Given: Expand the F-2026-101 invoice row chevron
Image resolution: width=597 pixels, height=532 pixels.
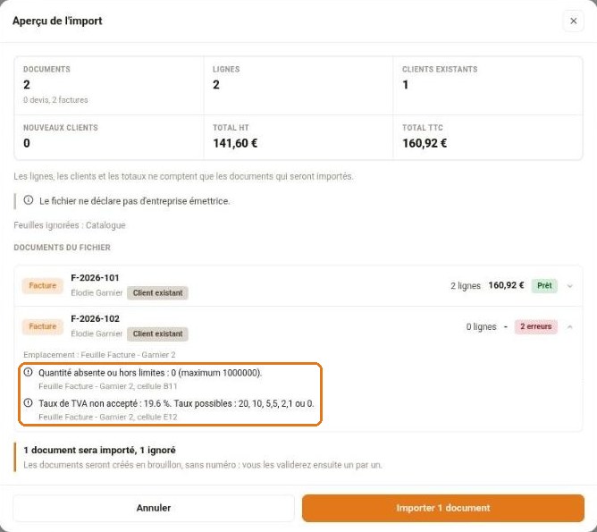Looking at the screenshot, I should pyautogui.click(x=569, y=286).
